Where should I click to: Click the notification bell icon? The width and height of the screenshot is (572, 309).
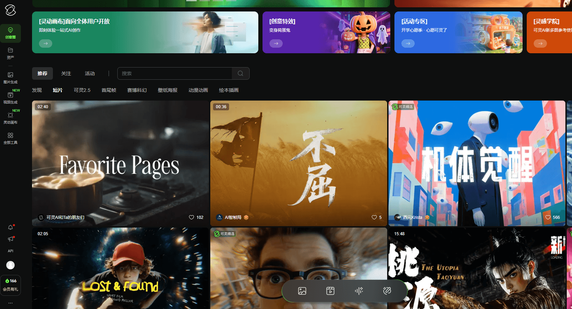click(10, 228)
